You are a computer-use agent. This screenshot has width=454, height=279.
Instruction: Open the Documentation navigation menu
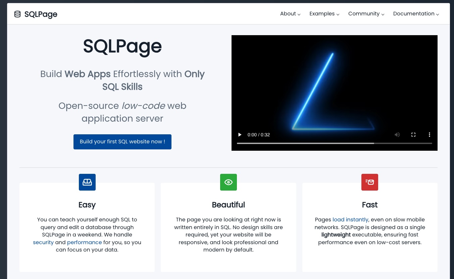tap(416, 14)
